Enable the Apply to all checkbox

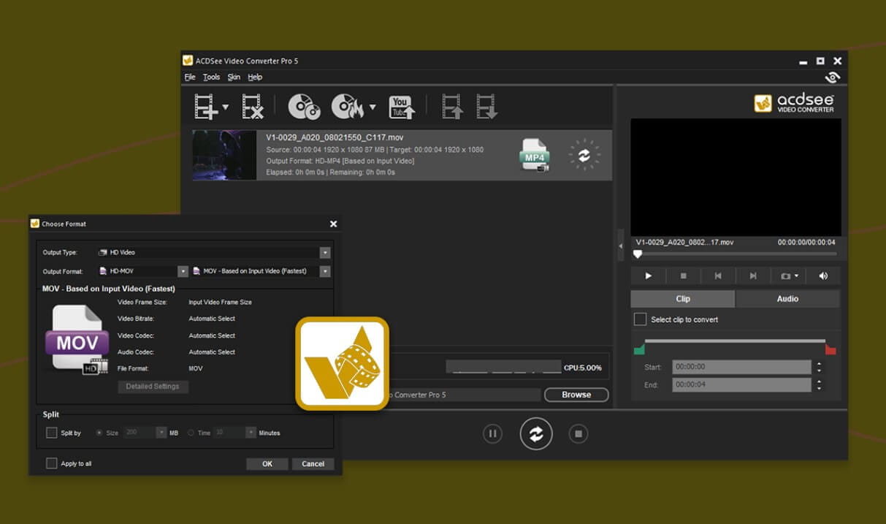tap(51, 463)
